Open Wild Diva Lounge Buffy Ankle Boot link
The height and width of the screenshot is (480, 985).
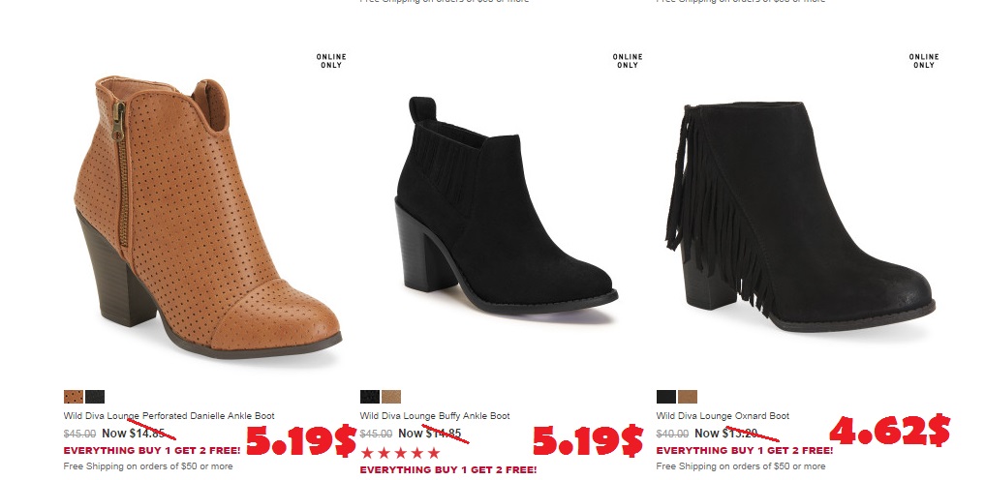click(x=435, y=416)
